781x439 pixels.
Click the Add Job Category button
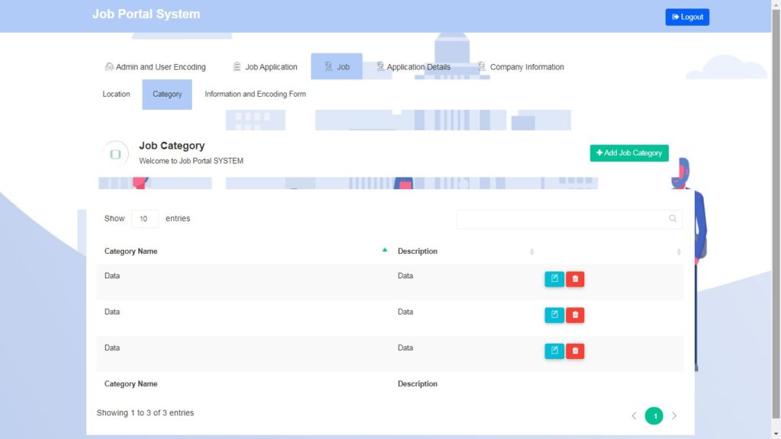pyautogui.click(x=628, y=152)
